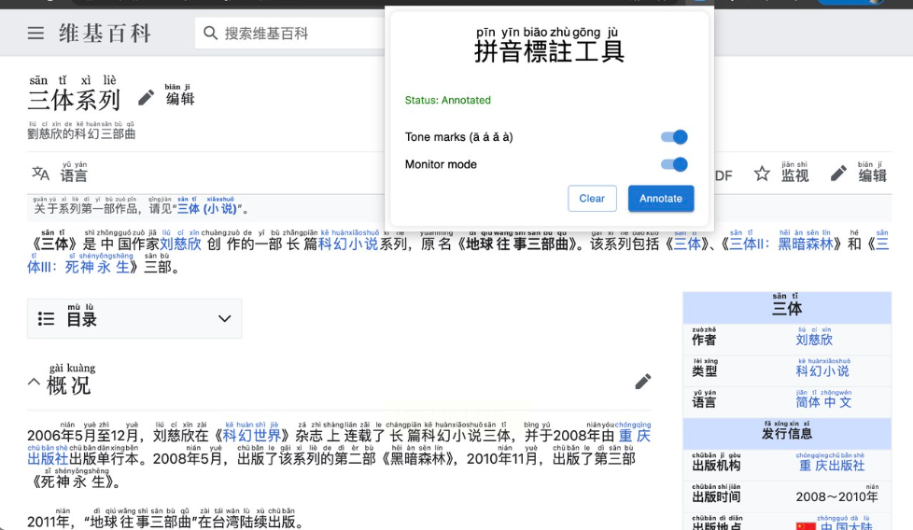Edit the 概况 section pencil icon
This screenshot has height=530, width=913.
(x=643, y=382)
